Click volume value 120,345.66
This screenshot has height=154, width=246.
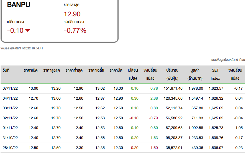point(173,99)
